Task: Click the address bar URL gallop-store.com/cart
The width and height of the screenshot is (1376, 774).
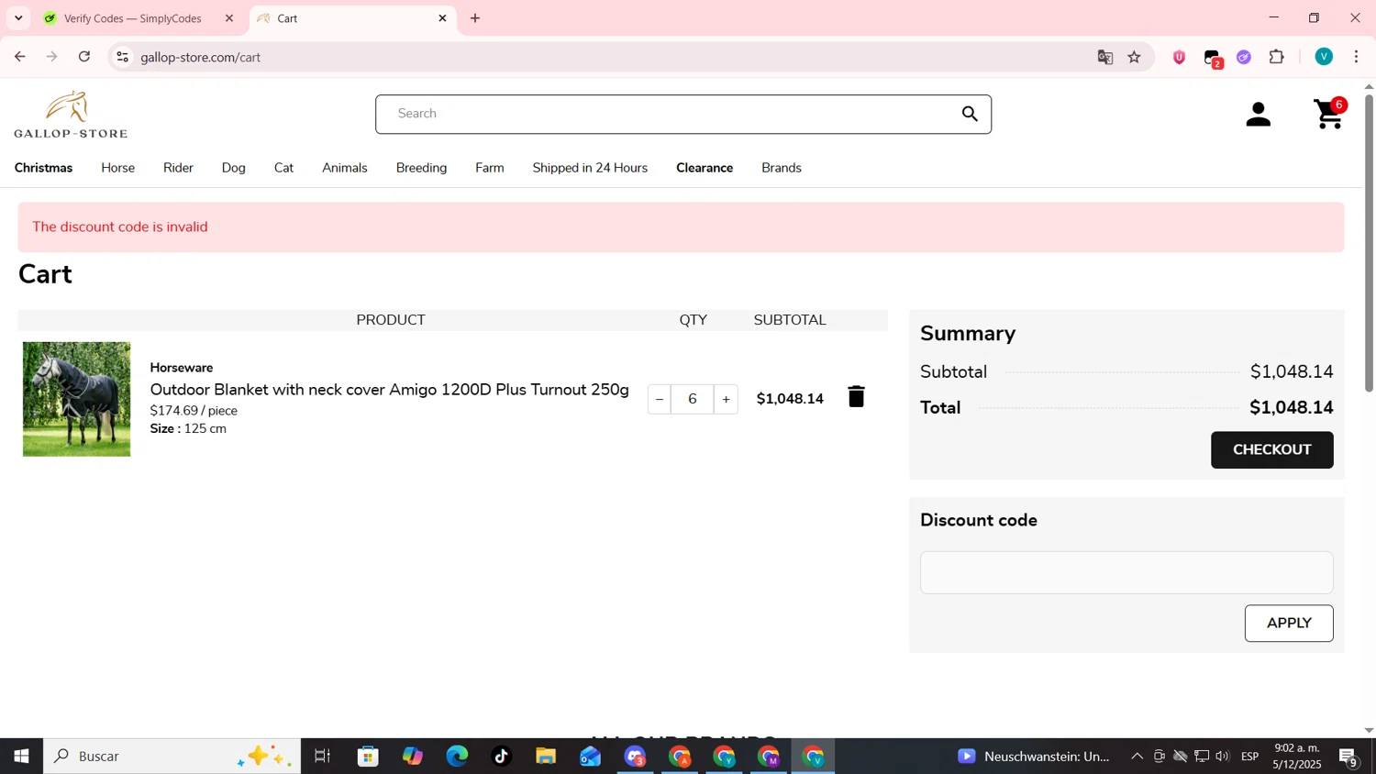Action: pos(201,58)
